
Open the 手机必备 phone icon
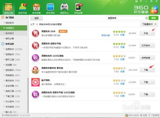tap(78, 7)
